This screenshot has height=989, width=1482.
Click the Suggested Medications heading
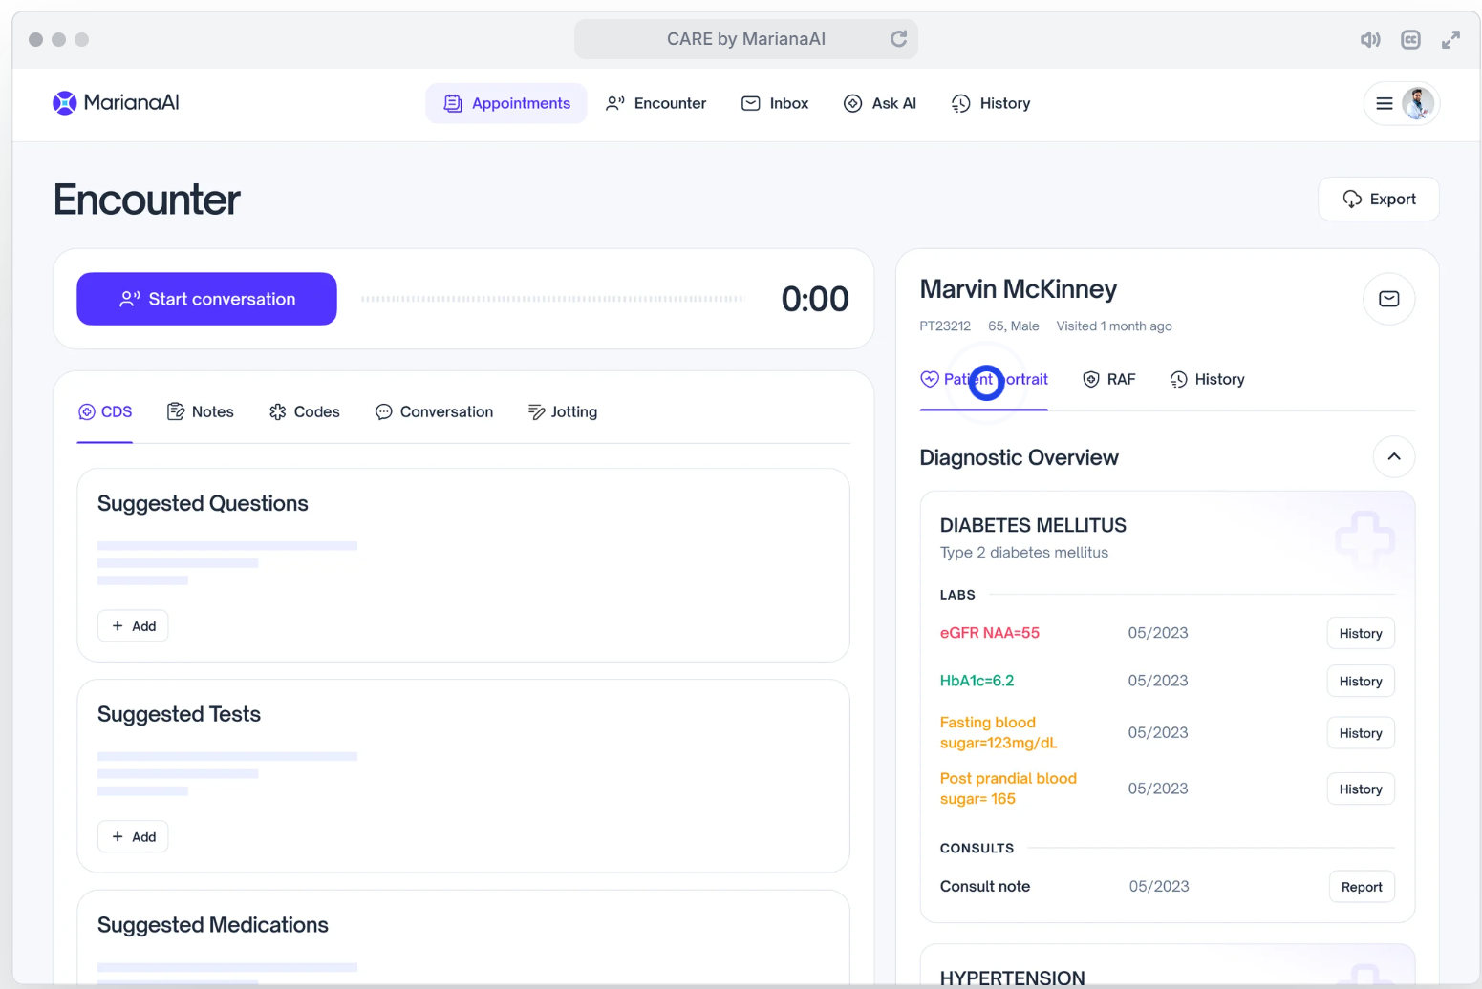213,925
